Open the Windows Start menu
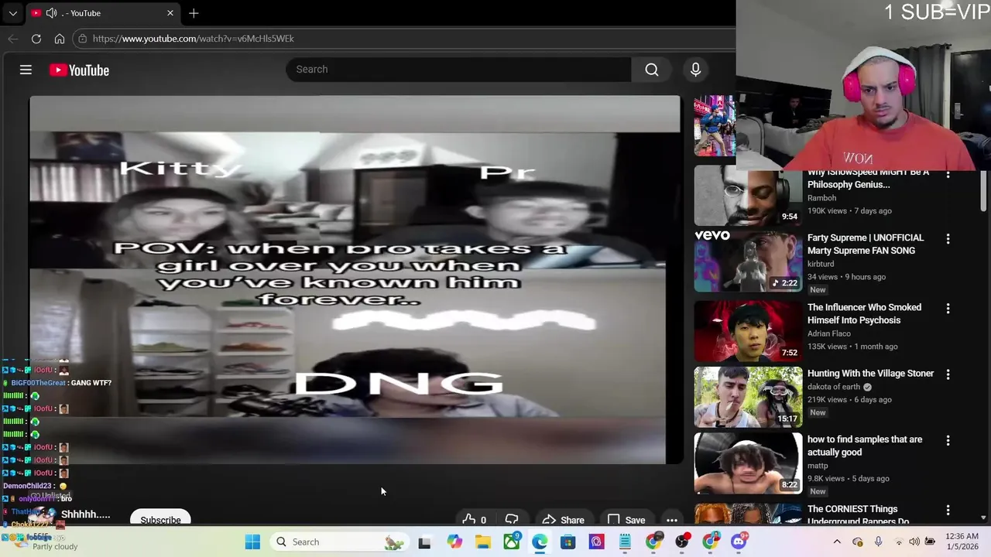The image size is (991, 557). (x=252, y=542)
